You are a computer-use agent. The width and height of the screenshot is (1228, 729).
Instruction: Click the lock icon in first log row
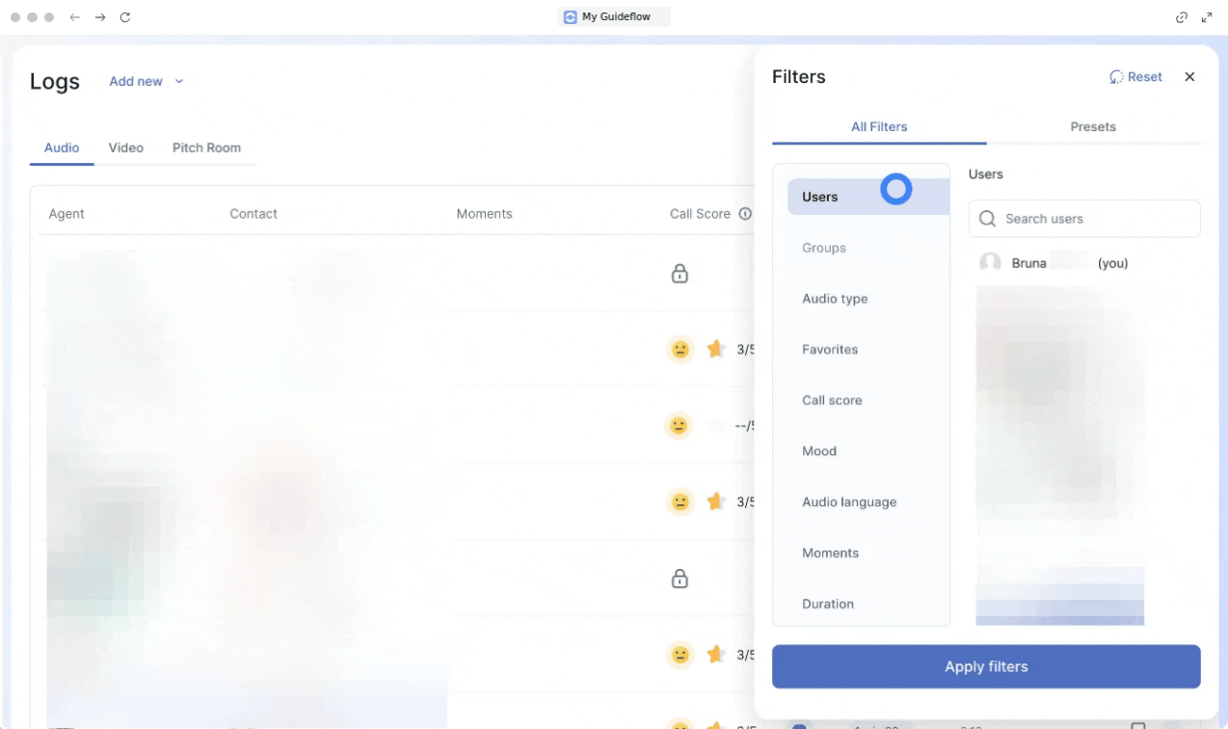(680, 274)
